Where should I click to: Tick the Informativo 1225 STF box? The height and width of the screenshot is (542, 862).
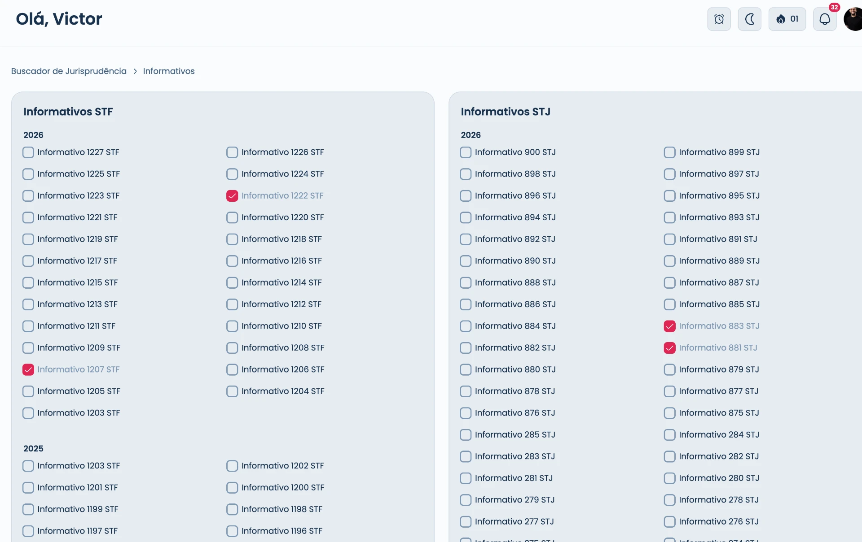point(28,174)
